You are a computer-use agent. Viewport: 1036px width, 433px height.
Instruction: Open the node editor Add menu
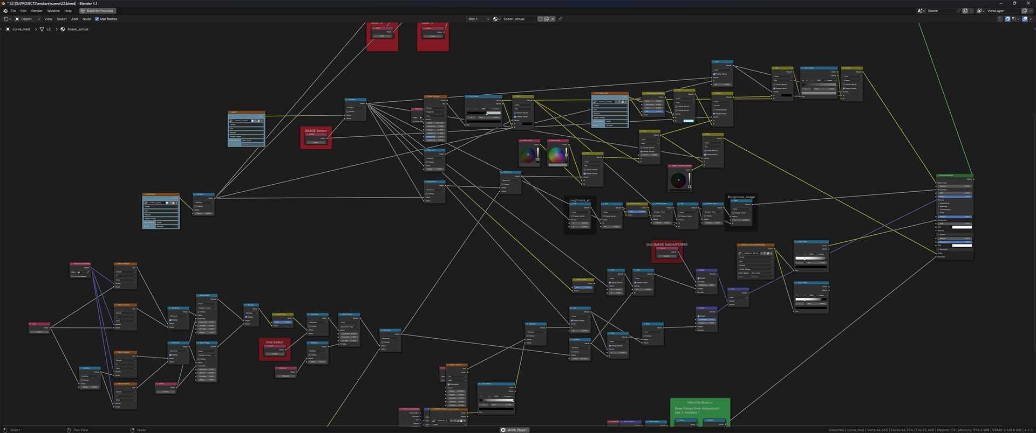tap(74, 19)
